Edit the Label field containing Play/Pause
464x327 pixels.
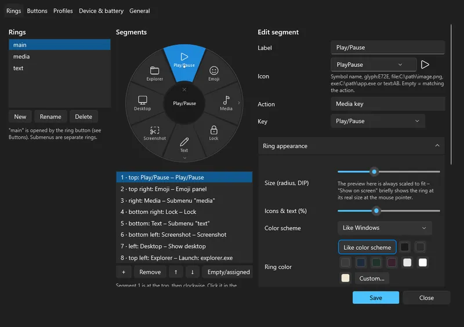(387, 48)
